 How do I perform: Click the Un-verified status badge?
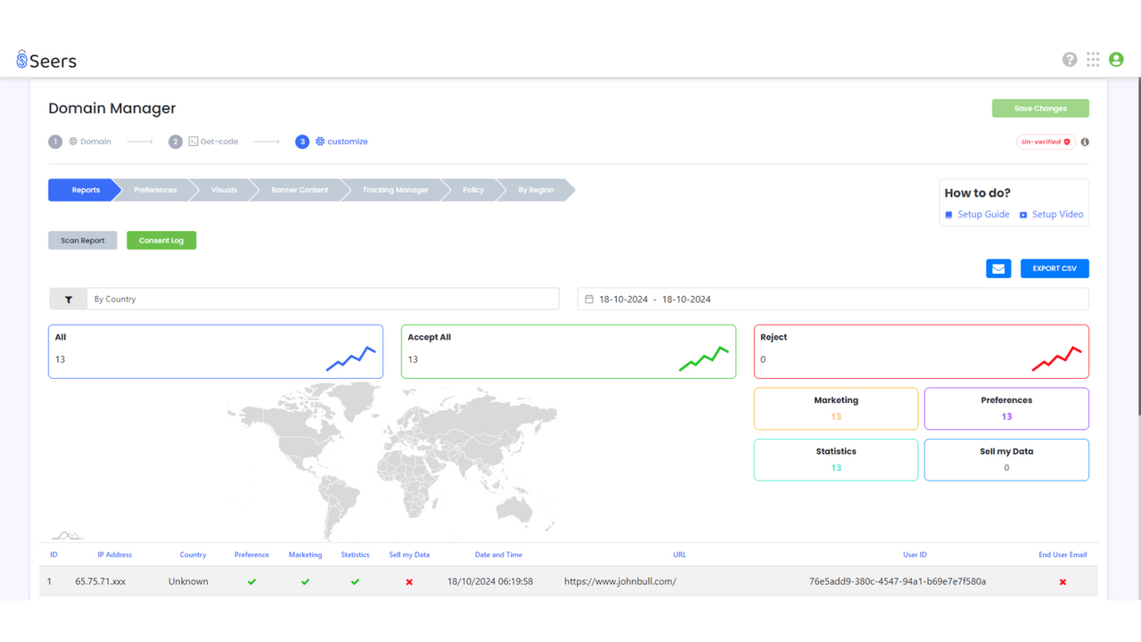[1046, 142]
